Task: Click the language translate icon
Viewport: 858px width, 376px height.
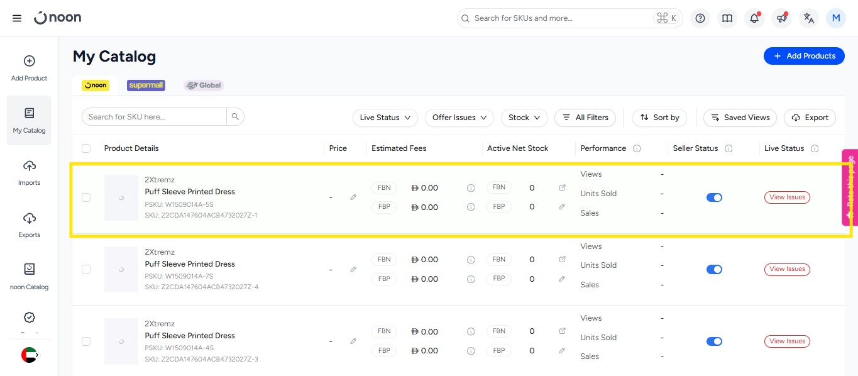Action: pyautogui.click(x=809, y=18)
